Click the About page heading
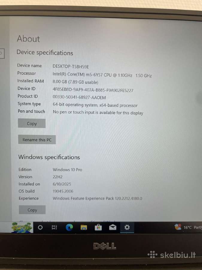202x270 pixels. coord(28,39)
